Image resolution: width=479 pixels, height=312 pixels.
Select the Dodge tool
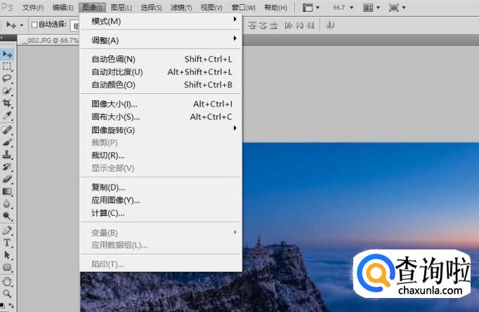[x=7, y=216]
